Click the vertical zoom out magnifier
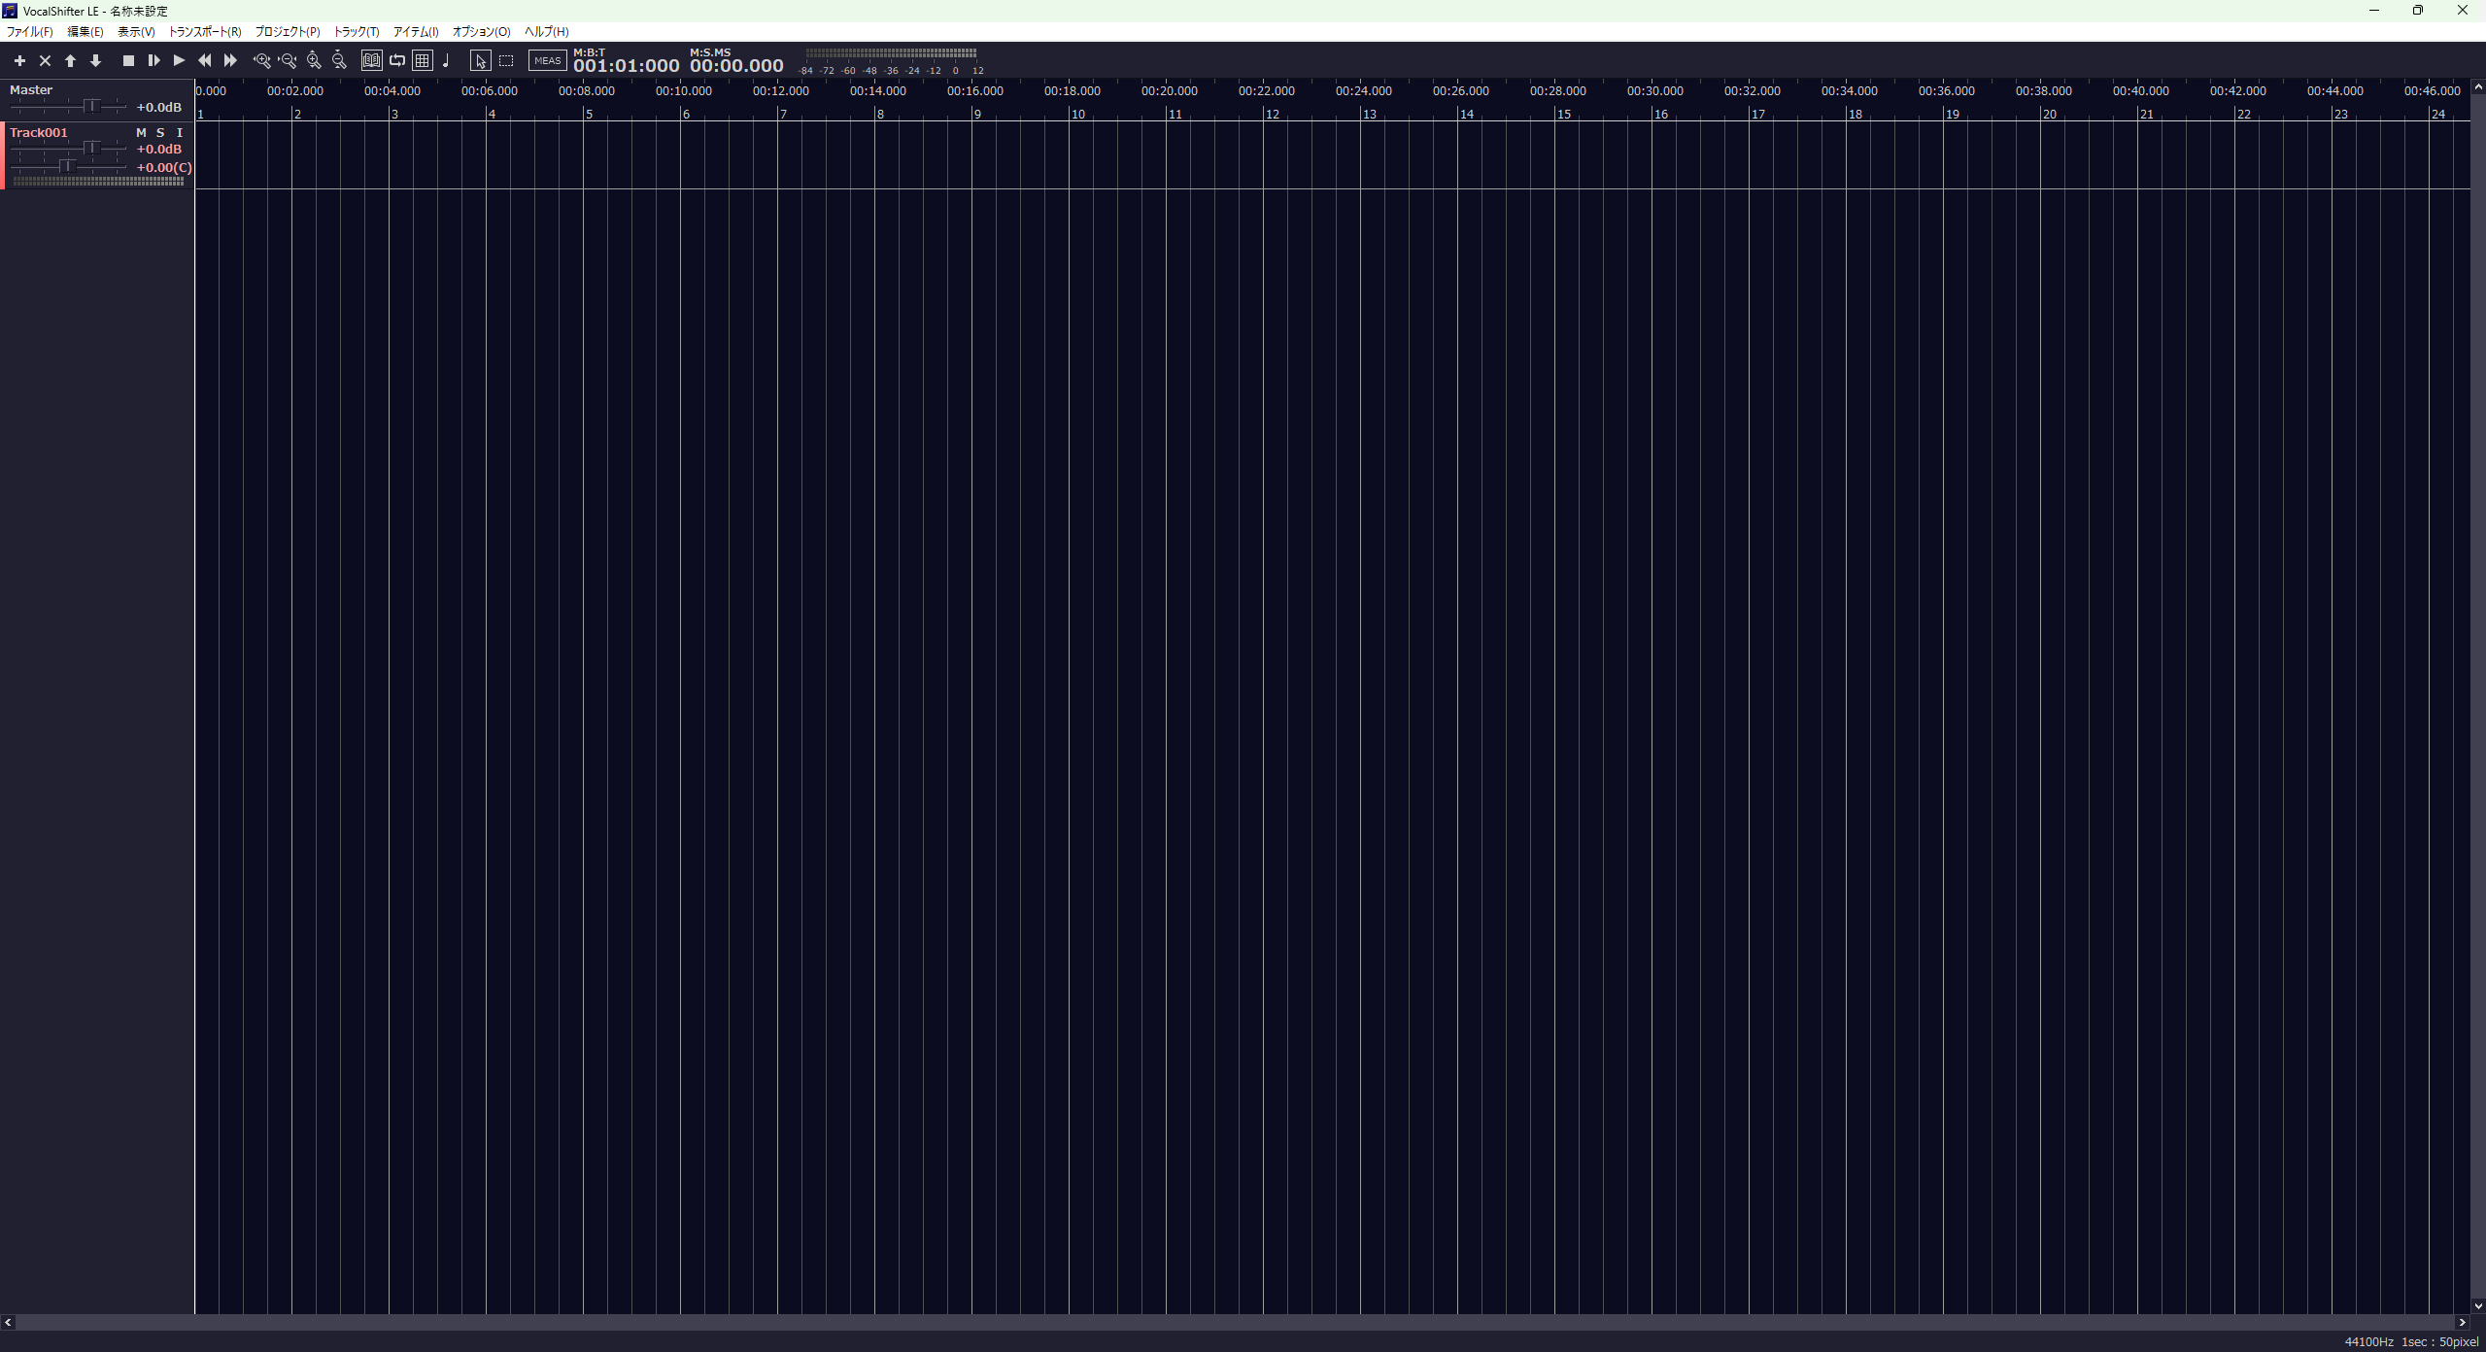The image size is (2486, 1352). coord(339,60)
